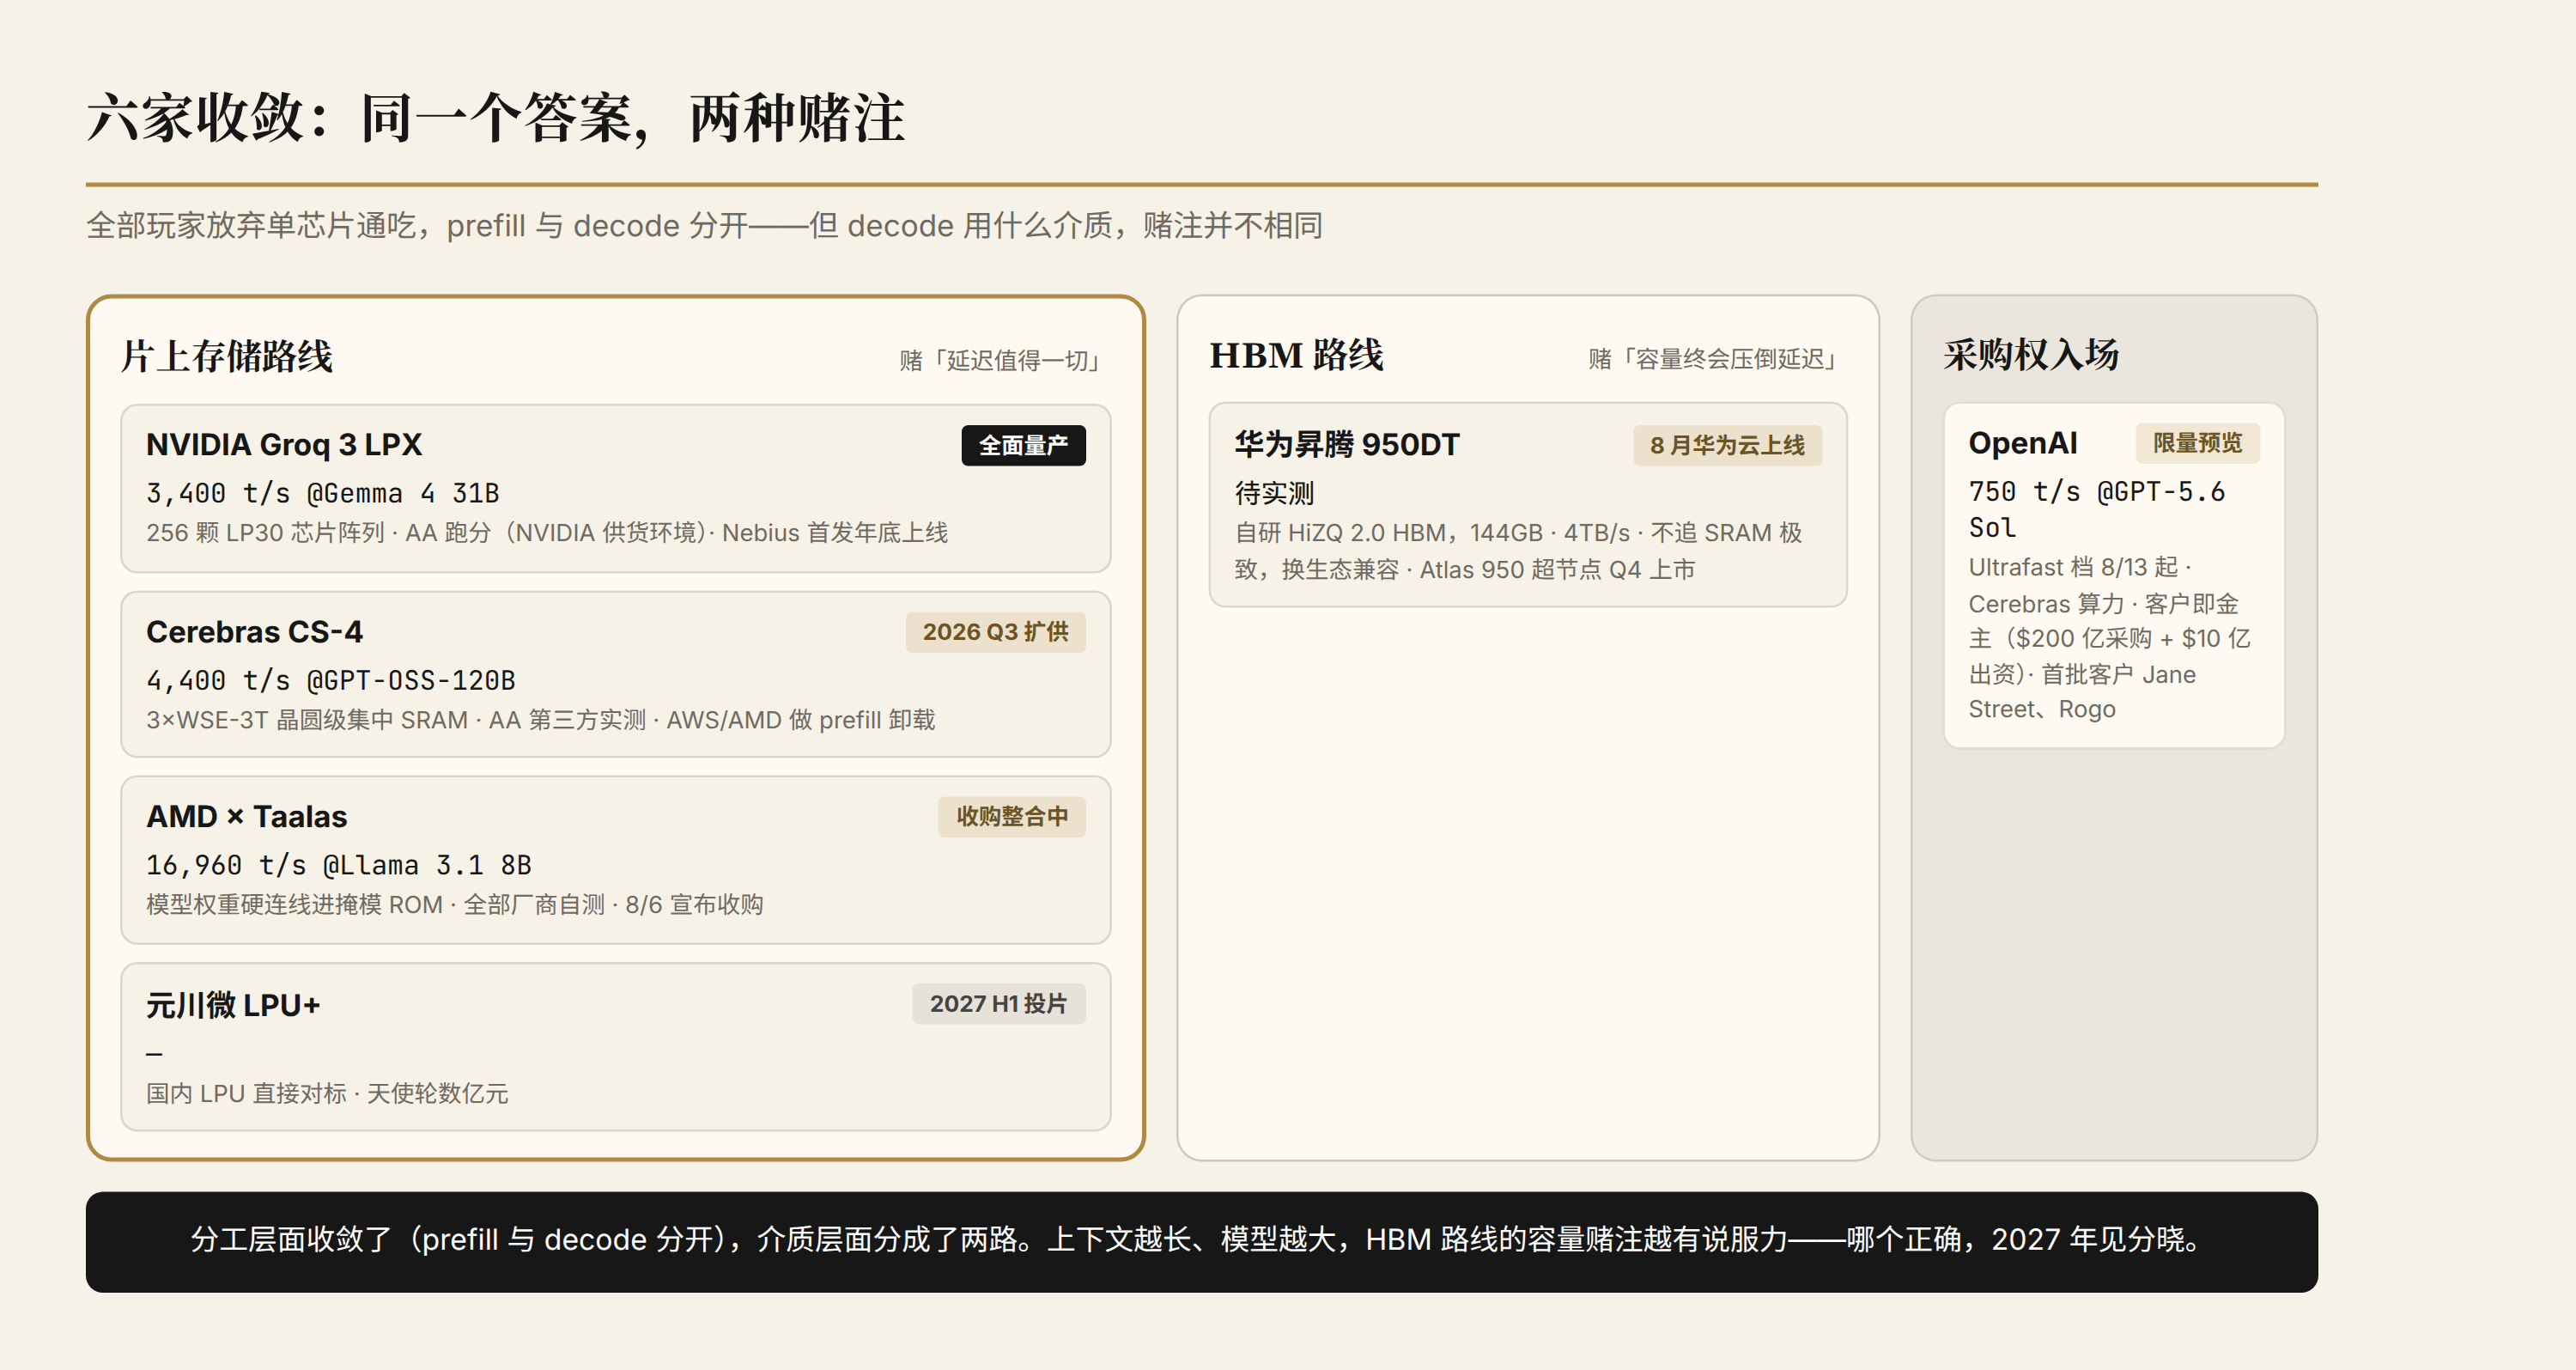Select the 3,400 t/s @Gemma 4 31B metric

click(322, 493)
